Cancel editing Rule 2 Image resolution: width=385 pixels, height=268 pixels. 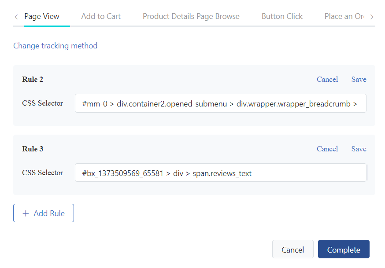pos(327,79)
